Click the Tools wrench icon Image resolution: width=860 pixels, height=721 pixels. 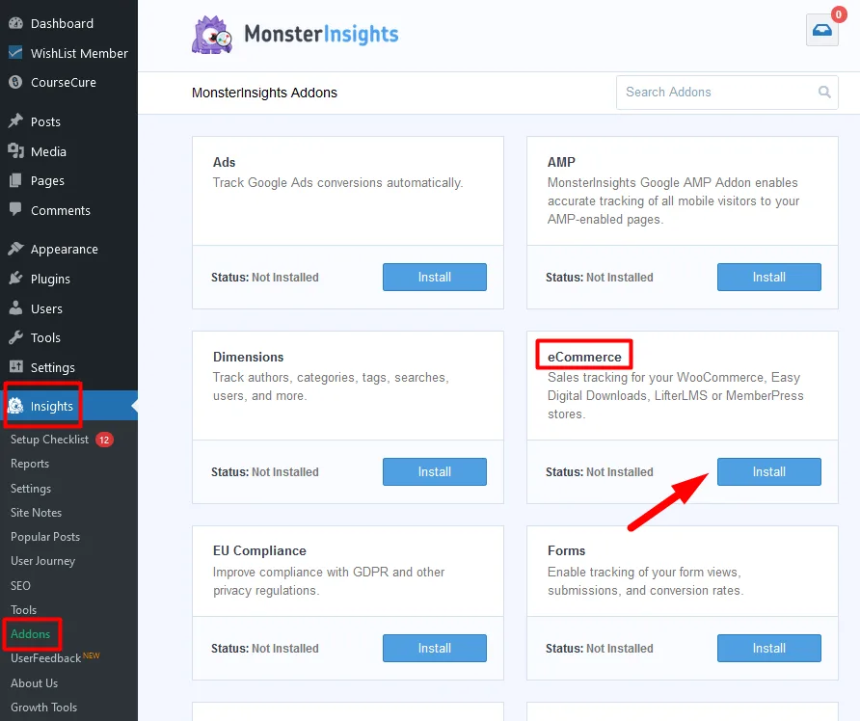15,337
